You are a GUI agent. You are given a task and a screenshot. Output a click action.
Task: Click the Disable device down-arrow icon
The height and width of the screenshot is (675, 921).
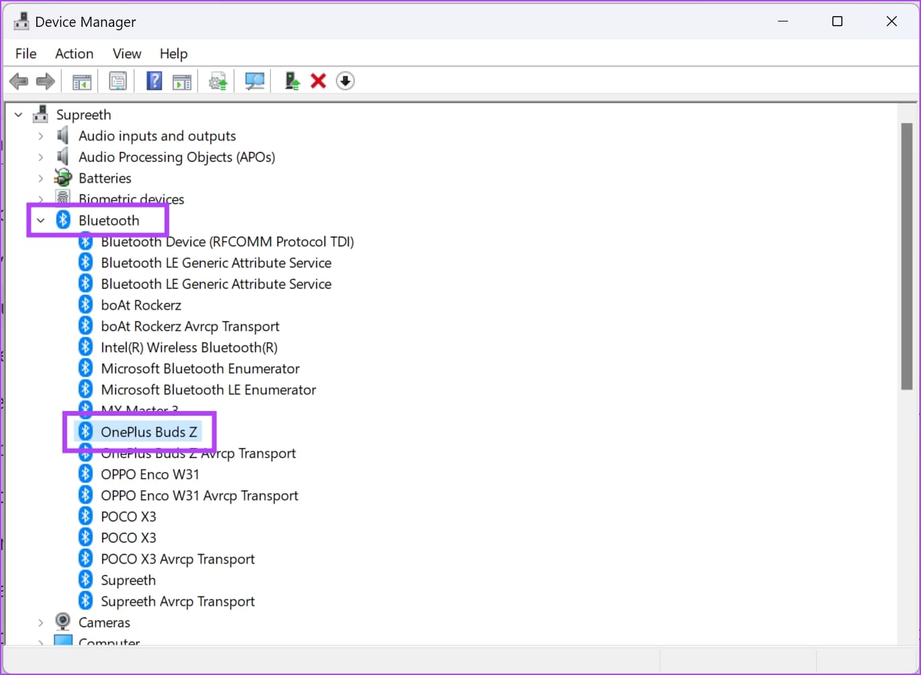(x=345, y=82)
